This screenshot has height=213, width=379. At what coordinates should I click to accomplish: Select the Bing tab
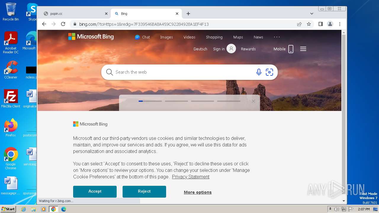pos(146,14)
